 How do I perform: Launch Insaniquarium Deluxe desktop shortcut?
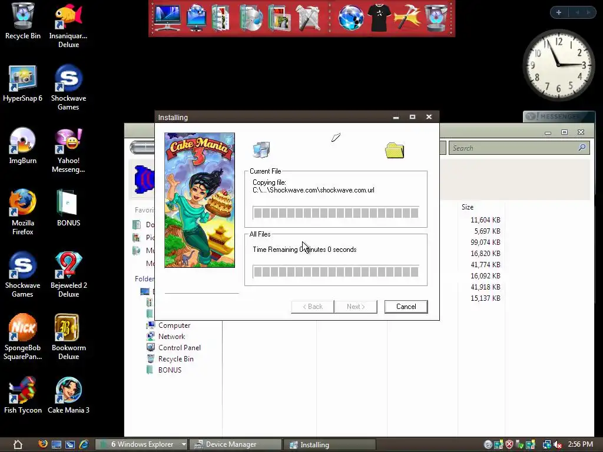(x=68, y=25)
